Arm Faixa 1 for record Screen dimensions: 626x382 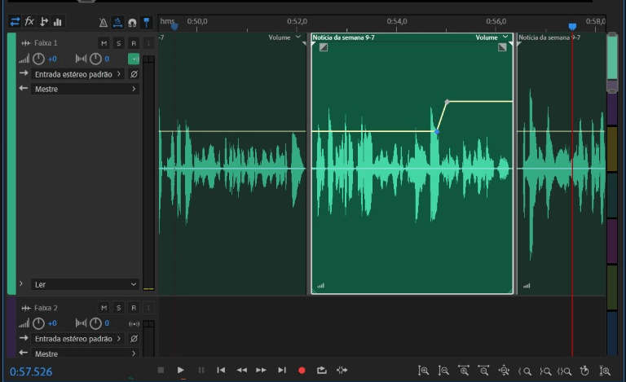point(134,43)
